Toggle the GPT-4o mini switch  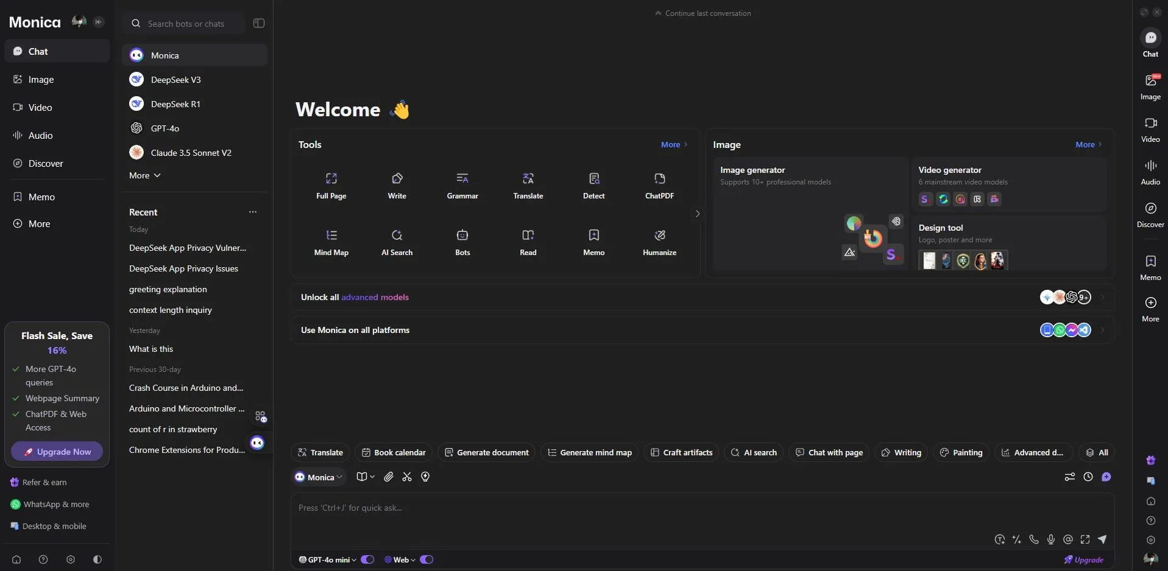(x=367, y=559)
